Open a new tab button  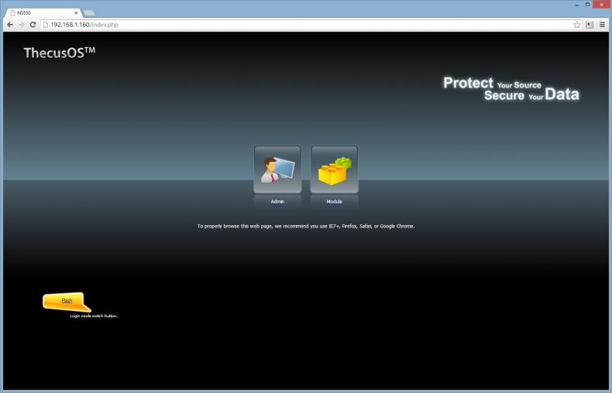pyautogui.click(x=89, y=13)
